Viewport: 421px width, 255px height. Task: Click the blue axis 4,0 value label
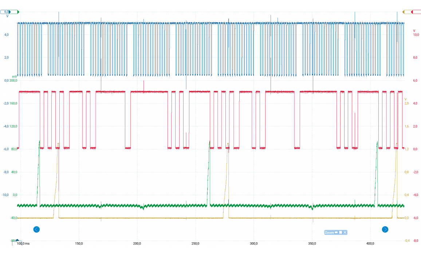(x=7, y=35)
